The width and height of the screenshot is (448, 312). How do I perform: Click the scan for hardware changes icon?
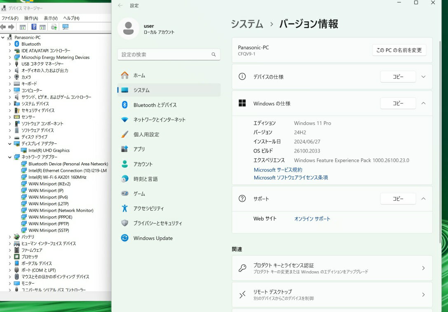pos(65,27)
